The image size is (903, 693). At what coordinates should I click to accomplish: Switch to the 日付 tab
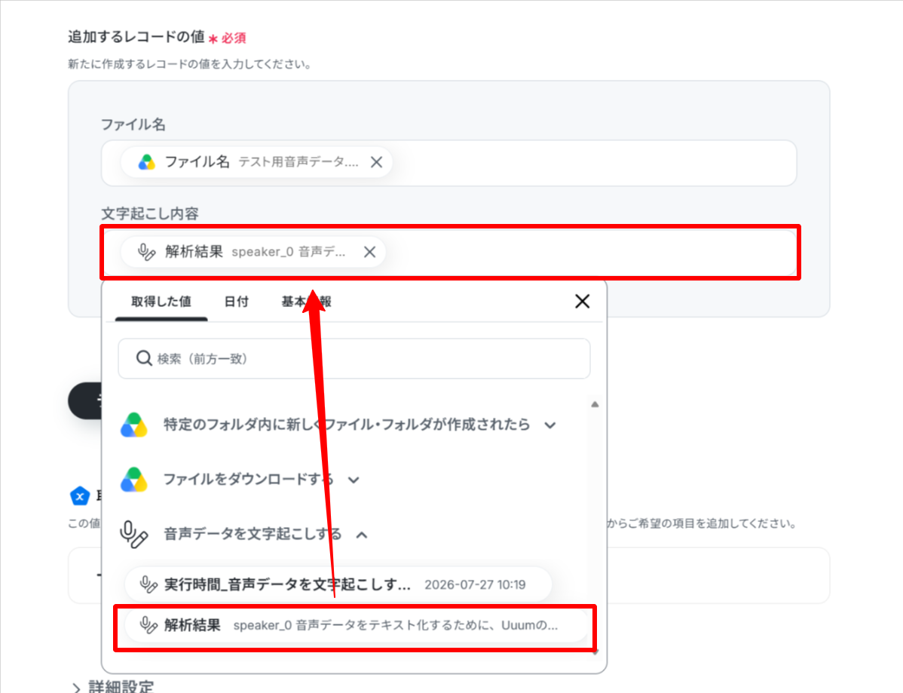(x=236, y=302)
